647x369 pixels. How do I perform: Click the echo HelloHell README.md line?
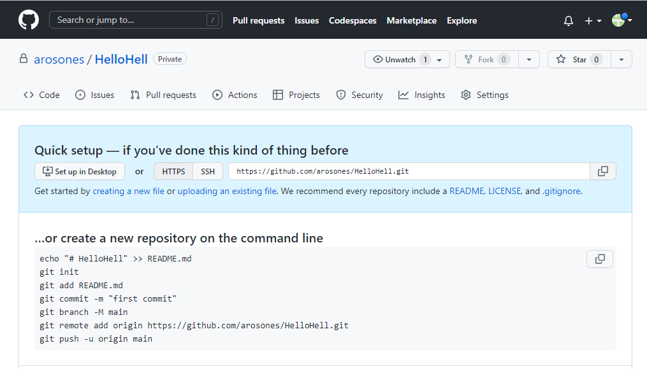pyautogui.click(x=115, y=259)
